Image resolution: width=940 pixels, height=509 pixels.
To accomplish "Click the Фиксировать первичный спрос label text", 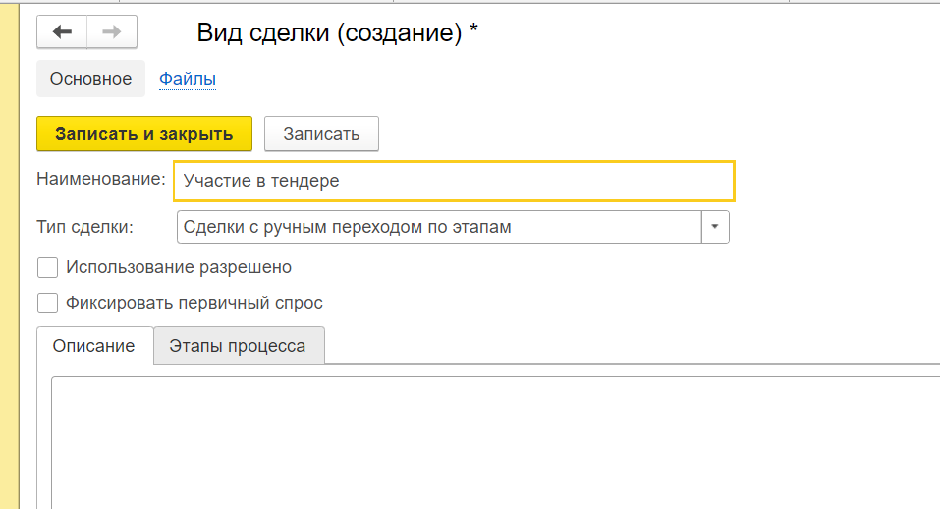I will tap(194, 303).
